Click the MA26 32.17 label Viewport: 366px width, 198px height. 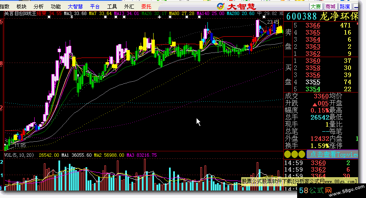(x=154, y=13)
